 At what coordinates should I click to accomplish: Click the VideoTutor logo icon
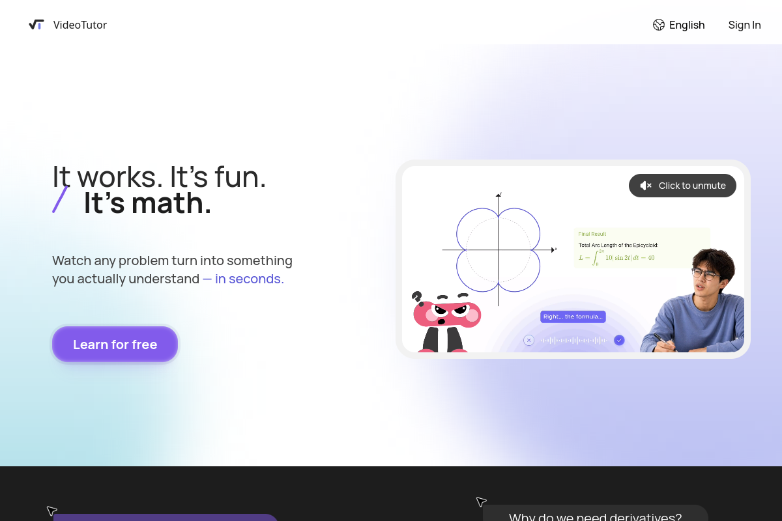point(36,25)
